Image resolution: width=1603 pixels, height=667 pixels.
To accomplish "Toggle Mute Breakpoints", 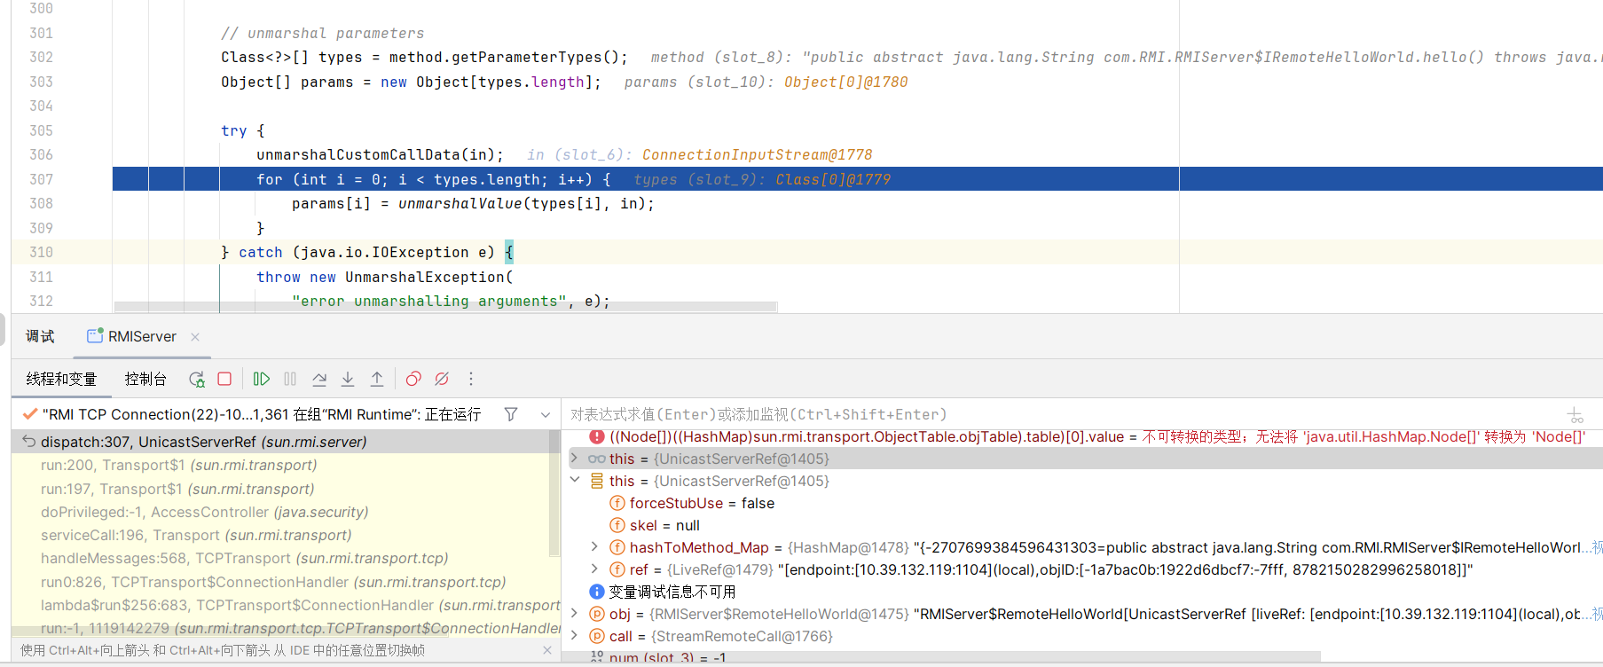I will [x=442, y=379].
